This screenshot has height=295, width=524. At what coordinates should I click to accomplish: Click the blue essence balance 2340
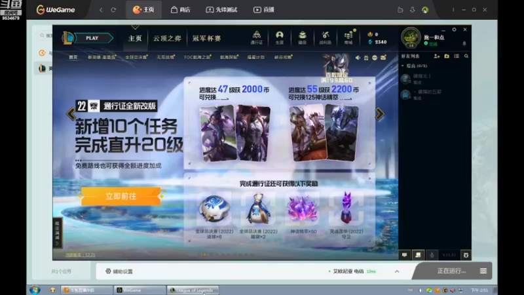click(377, 42)
